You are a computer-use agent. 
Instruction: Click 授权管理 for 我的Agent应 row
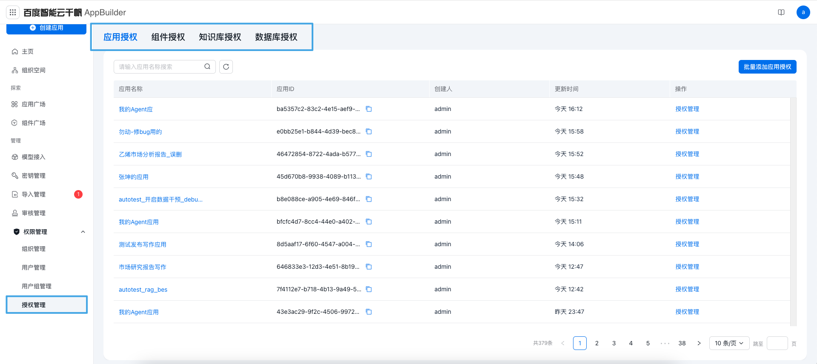tap(687, 109)
